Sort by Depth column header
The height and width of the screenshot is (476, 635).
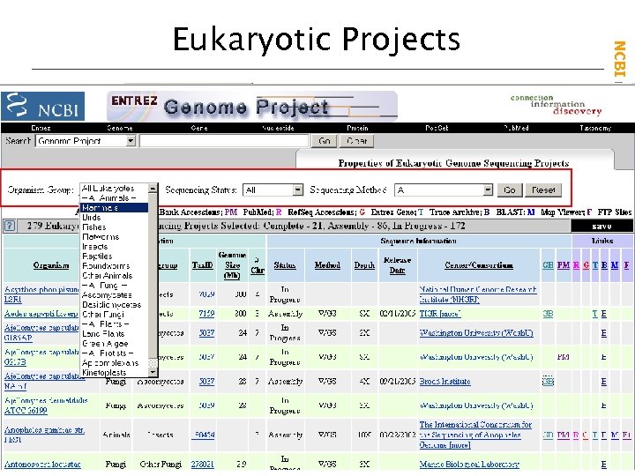[x=364, y=265]
